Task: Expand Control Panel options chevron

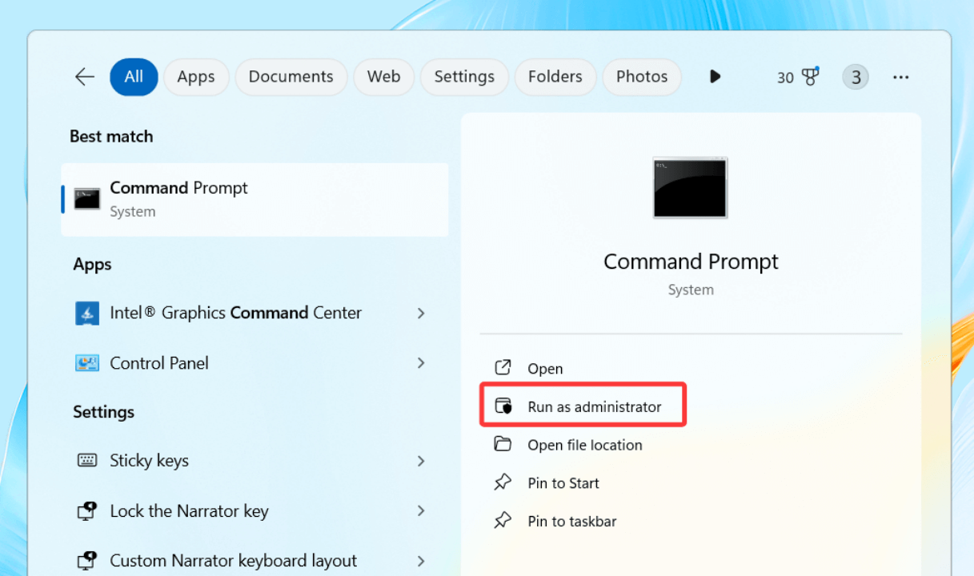Action: (421, 362)
